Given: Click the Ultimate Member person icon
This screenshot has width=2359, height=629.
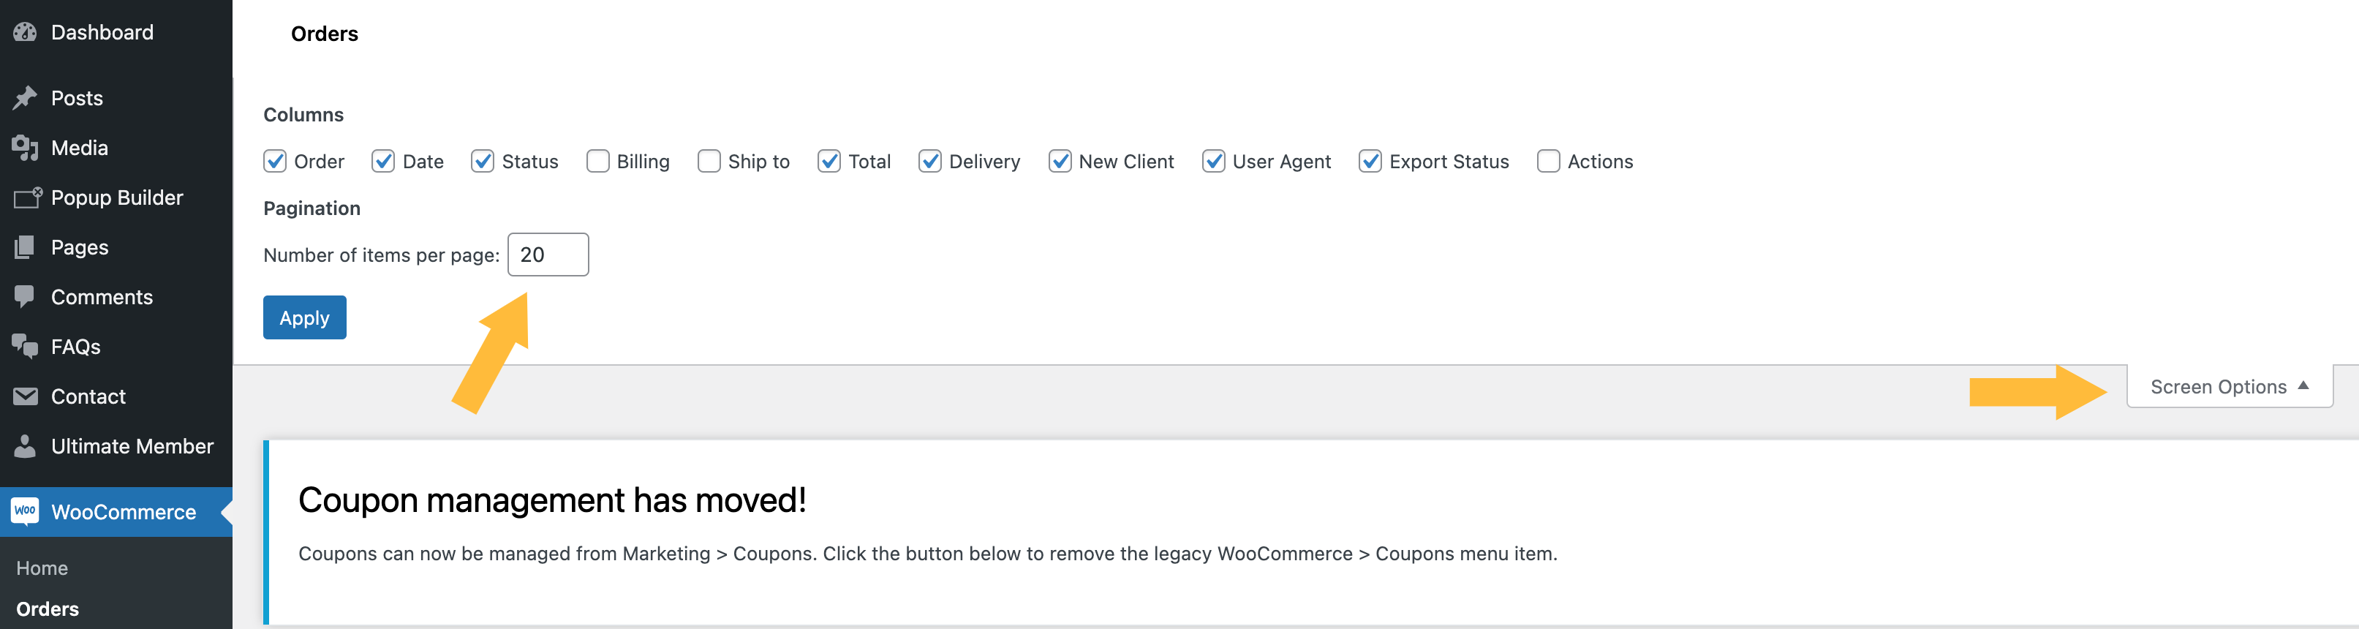Looking at the screenshot, I should [x=26, y=446].
